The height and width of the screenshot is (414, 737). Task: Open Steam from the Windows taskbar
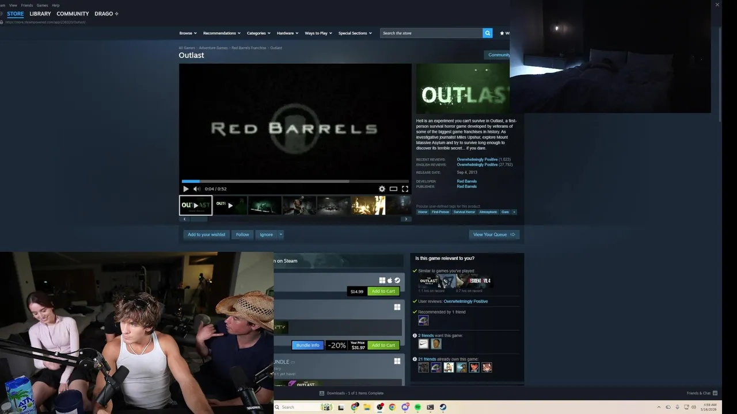(443, 407)
